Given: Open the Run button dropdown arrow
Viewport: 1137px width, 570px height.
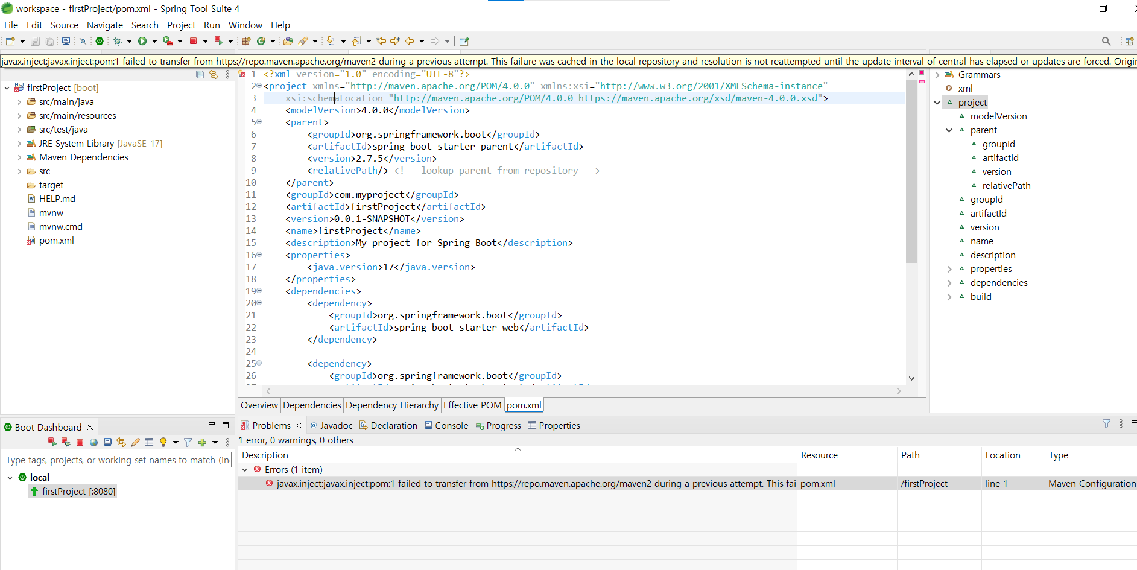Looking at the screenshot, I should point(154,41).
